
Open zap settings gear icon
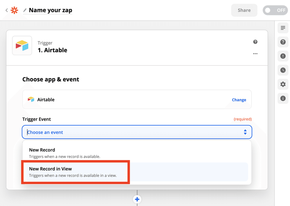click(x=283, y=84)
